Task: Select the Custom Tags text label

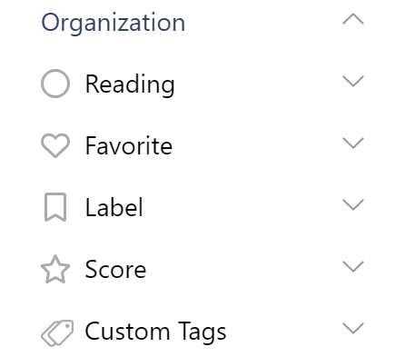Action: [155, 332]
